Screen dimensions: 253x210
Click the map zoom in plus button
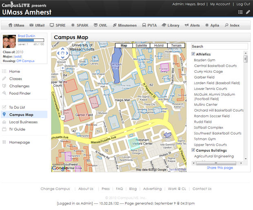[x=62, y=68]
